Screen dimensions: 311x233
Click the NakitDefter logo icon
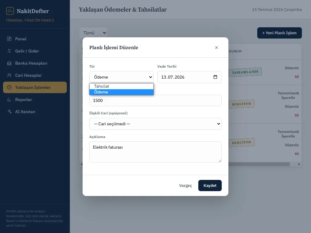coord(10,11)
